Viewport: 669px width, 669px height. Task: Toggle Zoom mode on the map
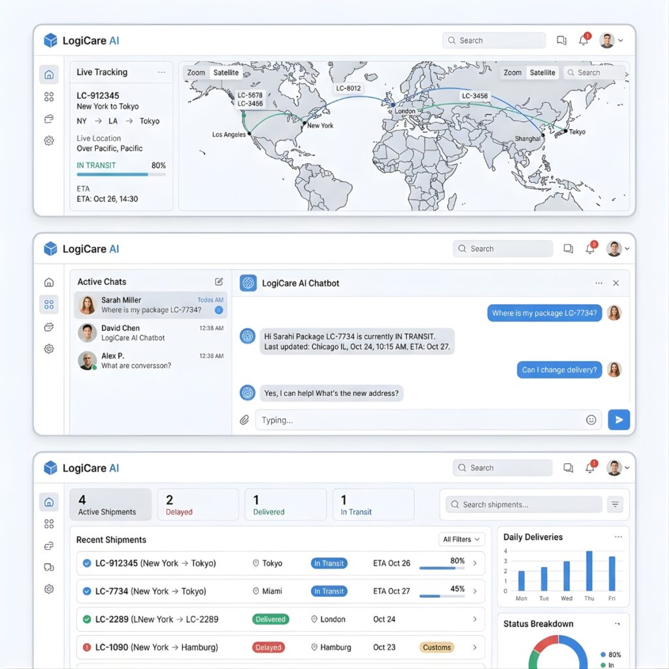196,73
